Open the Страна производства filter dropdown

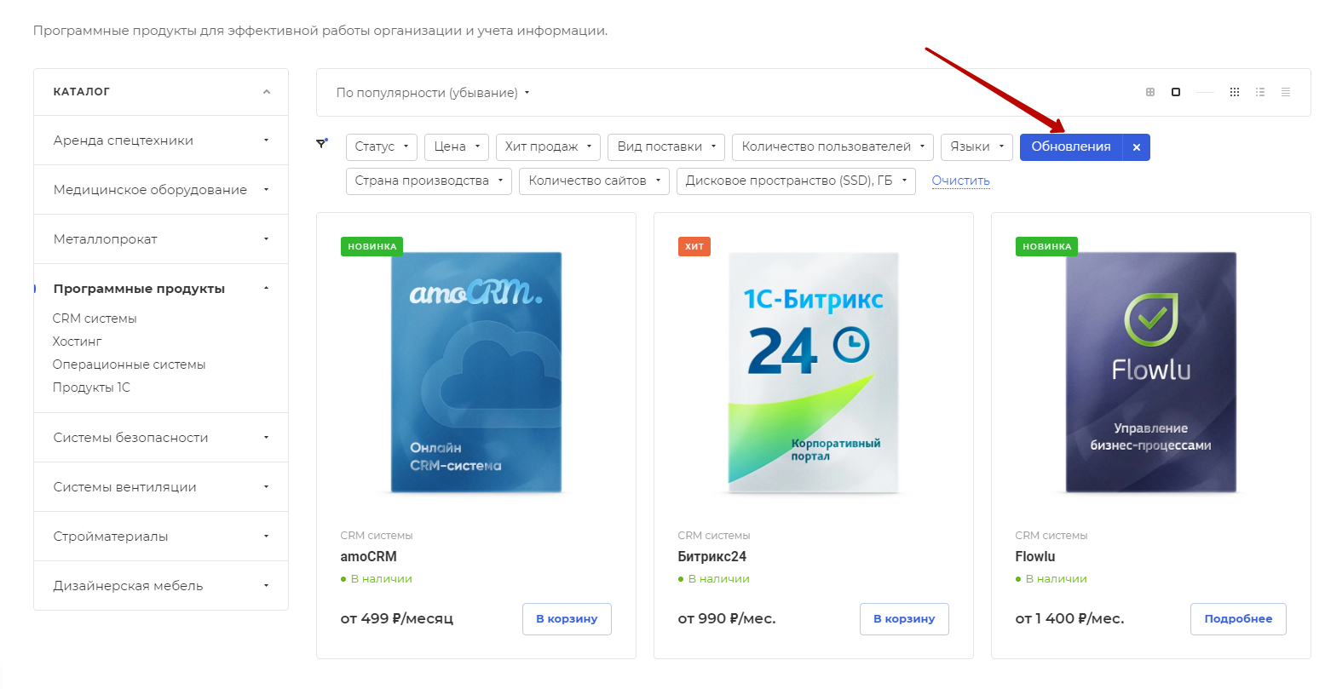point(429,181)
